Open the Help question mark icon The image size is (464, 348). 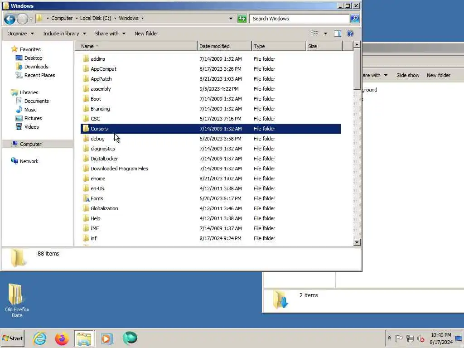(350, 34)
